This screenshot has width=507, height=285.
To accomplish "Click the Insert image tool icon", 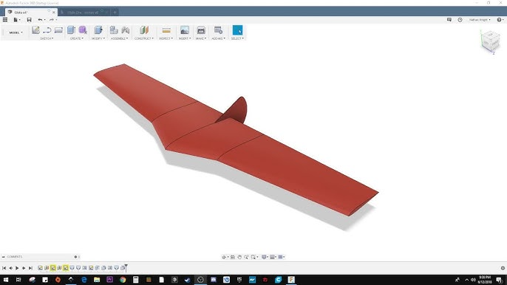I will point(185,30).
